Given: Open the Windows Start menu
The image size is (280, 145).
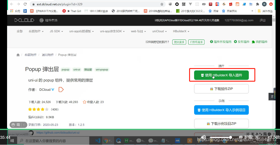Looking at the screenshot, I should coord(12,141).
